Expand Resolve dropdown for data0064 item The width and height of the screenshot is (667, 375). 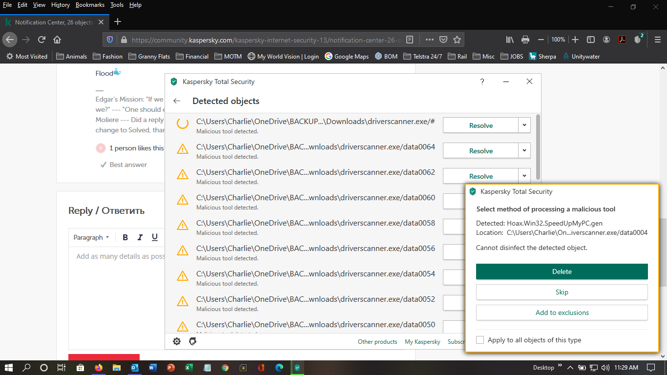pos(524,151)
